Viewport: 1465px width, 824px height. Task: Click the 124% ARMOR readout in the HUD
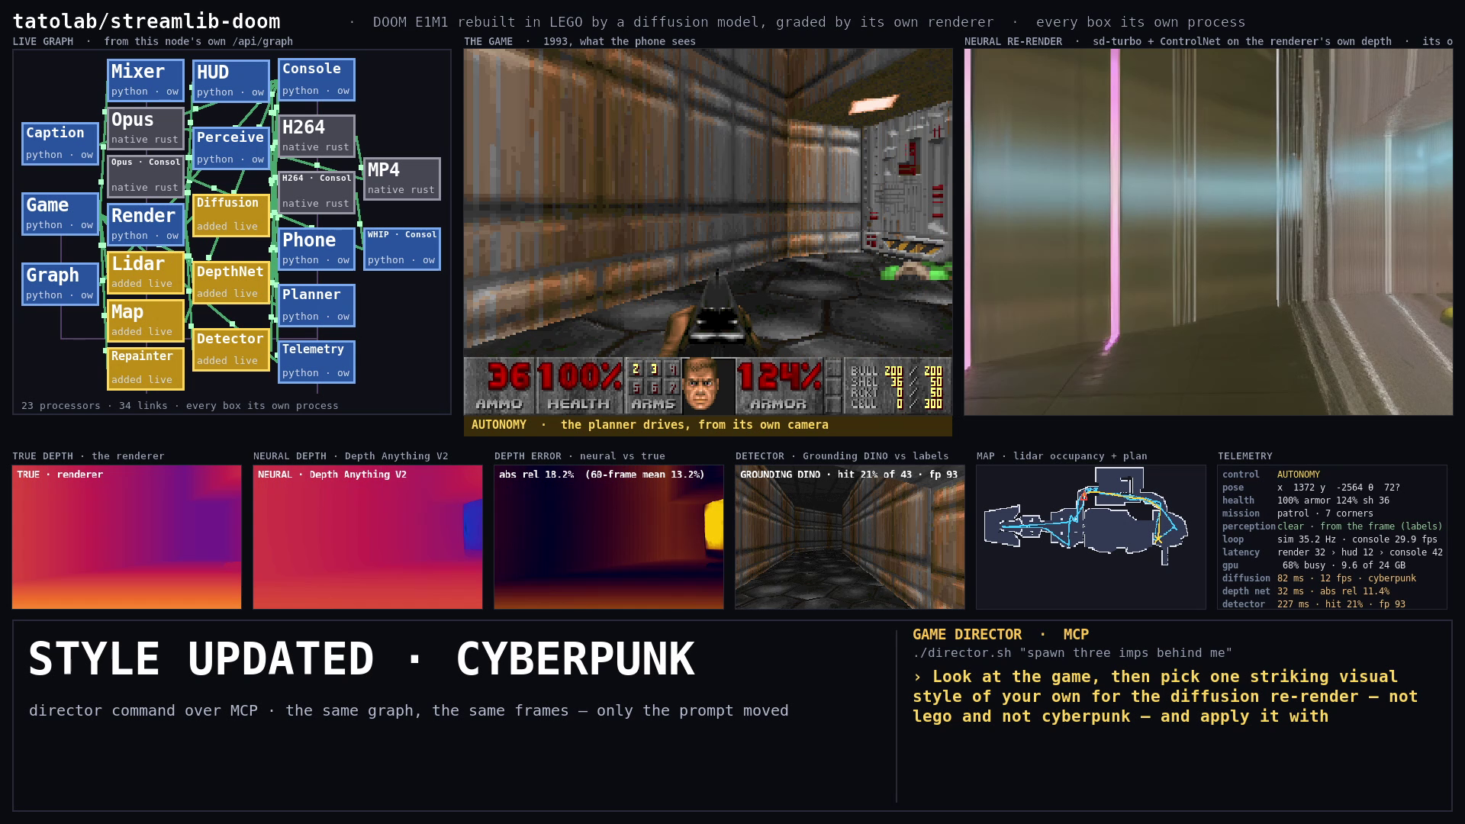(x=779, y=385)
